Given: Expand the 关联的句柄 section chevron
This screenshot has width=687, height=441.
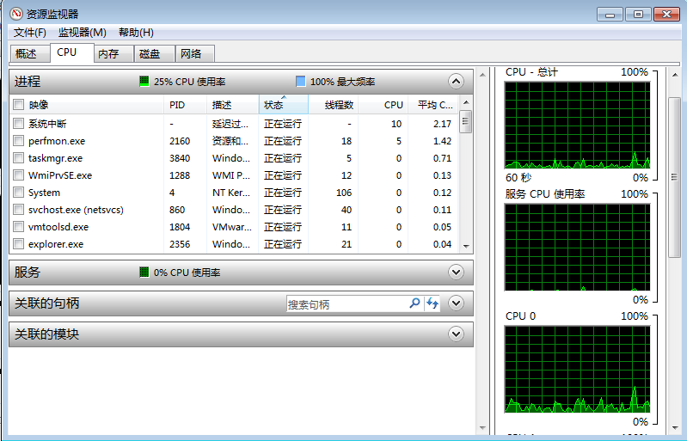Looking at the screenshot, I should (456, 303).
